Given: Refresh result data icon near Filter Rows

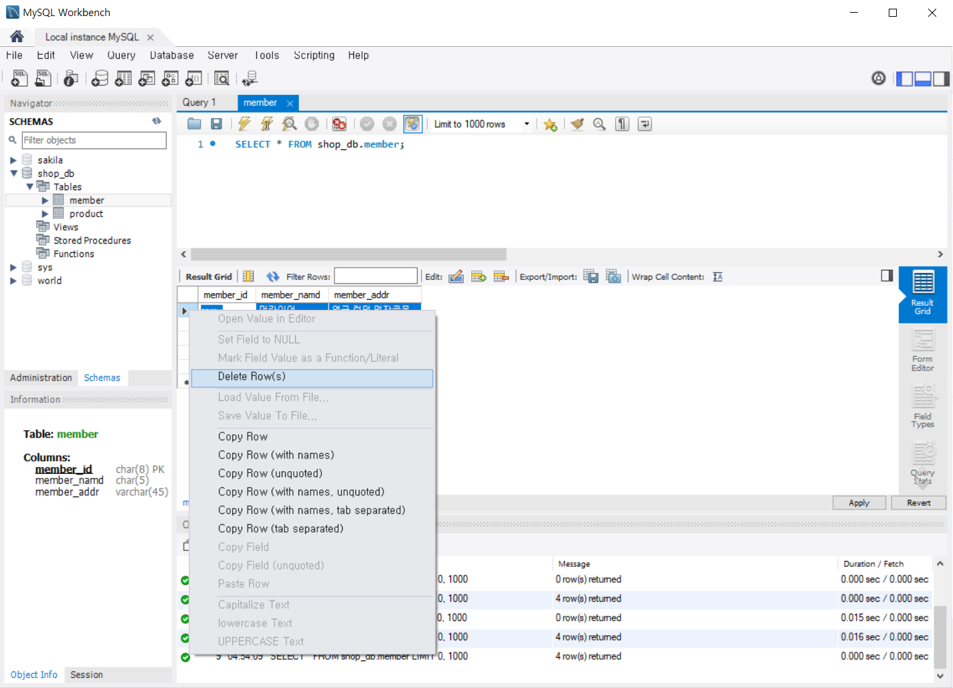Looking at the screenshot, I should point(272,276).
